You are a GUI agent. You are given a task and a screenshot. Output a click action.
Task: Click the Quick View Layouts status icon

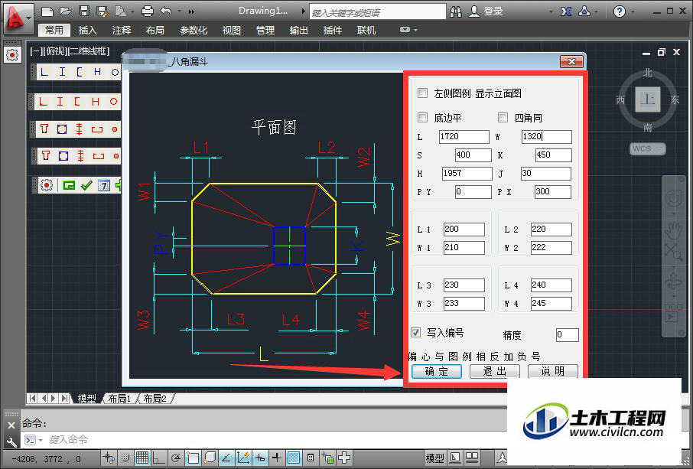click(456, 458)
